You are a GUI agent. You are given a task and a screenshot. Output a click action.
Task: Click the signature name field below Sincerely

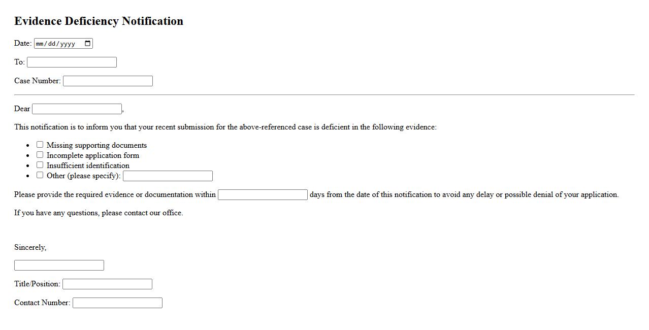click(59, 266)
